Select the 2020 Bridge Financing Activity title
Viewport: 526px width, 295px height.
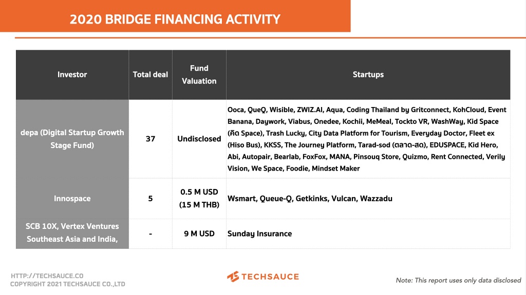(x=175, y=19)
